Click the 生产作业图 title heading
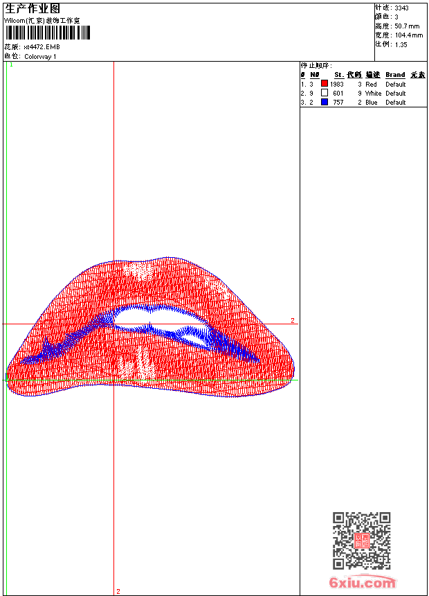This screenshot has height=596, width=429. (33, 8)
